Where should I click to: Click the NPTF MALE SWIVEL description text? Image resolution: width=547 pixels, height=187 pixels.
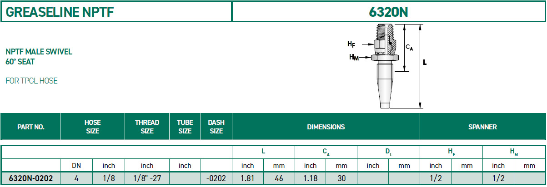(x=39, y=52)
